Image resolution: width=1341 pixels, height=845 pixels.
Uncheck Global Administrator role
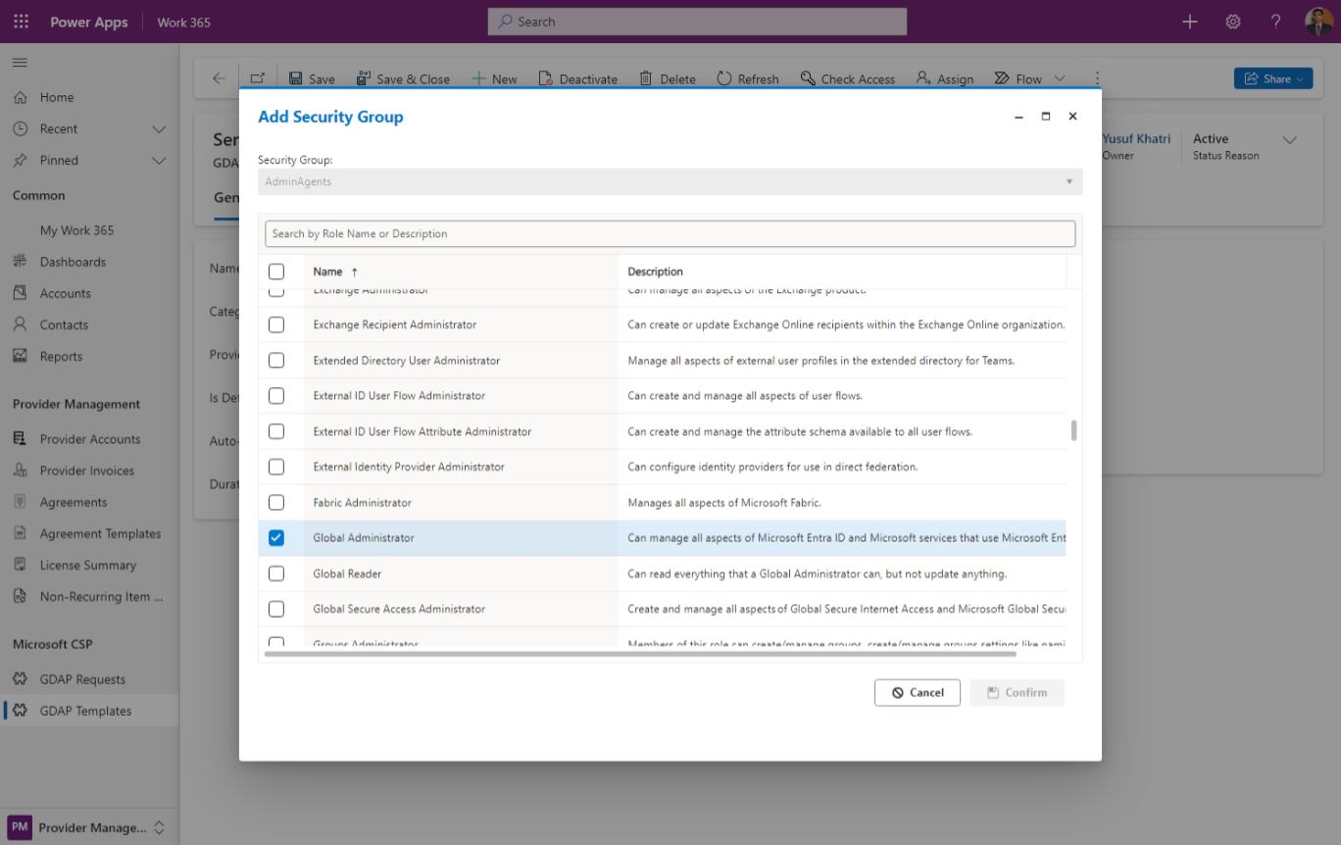(x=276, y=538)
